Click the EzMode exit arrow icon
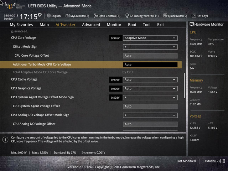 point(223,161)
